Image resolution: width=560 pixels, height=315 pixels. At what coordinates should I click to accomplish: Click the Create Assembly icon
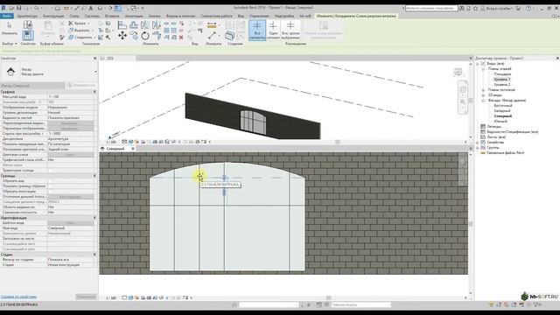point(229,35)
